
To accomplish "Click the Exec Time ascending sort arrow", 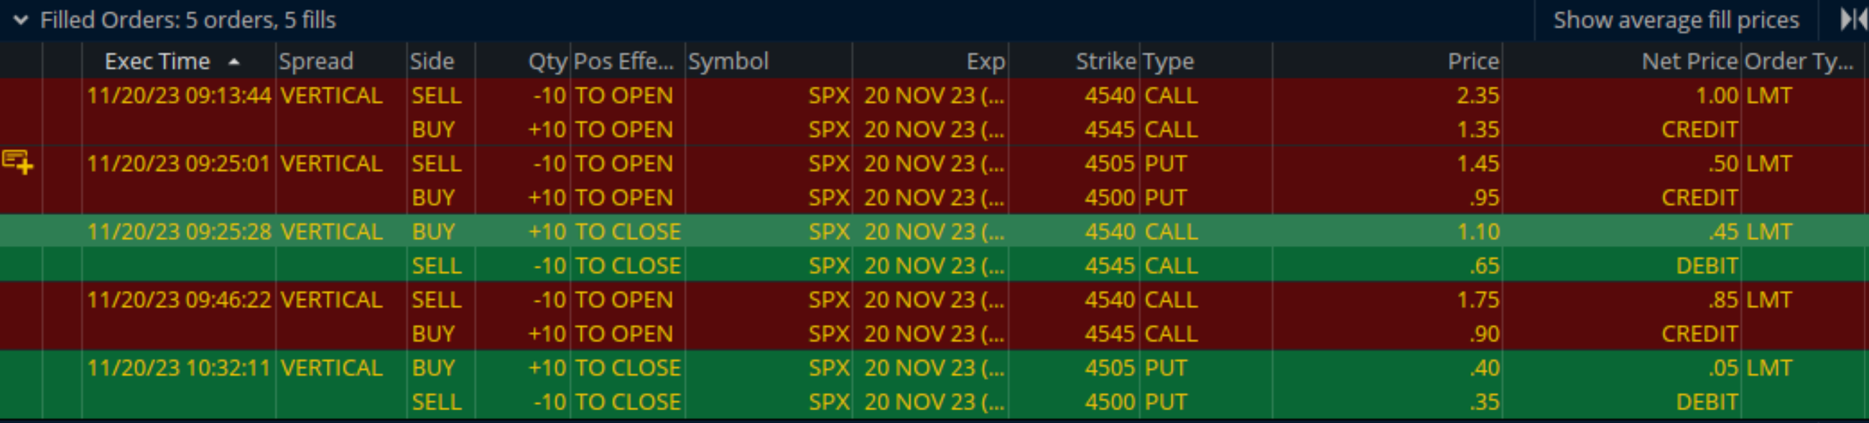I will click(x=233, y=62).
